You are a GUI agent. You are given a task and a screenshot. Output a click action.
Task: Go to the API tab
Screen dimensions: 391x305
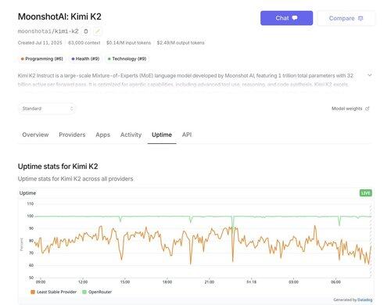coord(187,135)
